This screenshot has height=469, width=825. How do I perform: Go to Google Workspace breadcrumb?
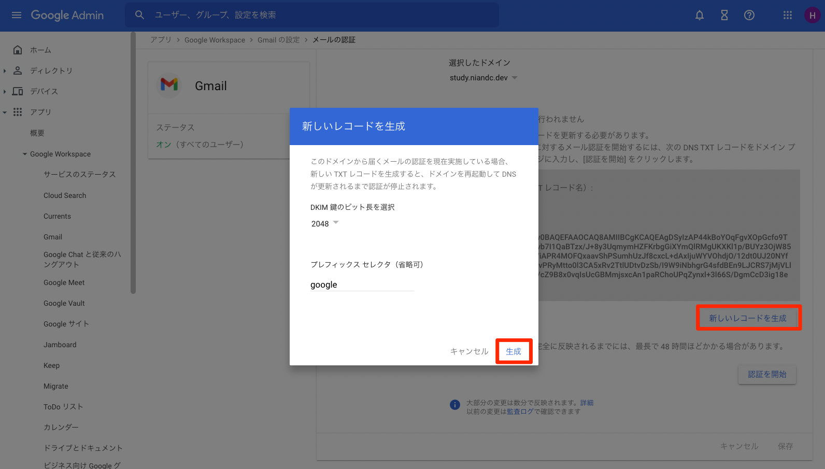[x=215, y=40]
